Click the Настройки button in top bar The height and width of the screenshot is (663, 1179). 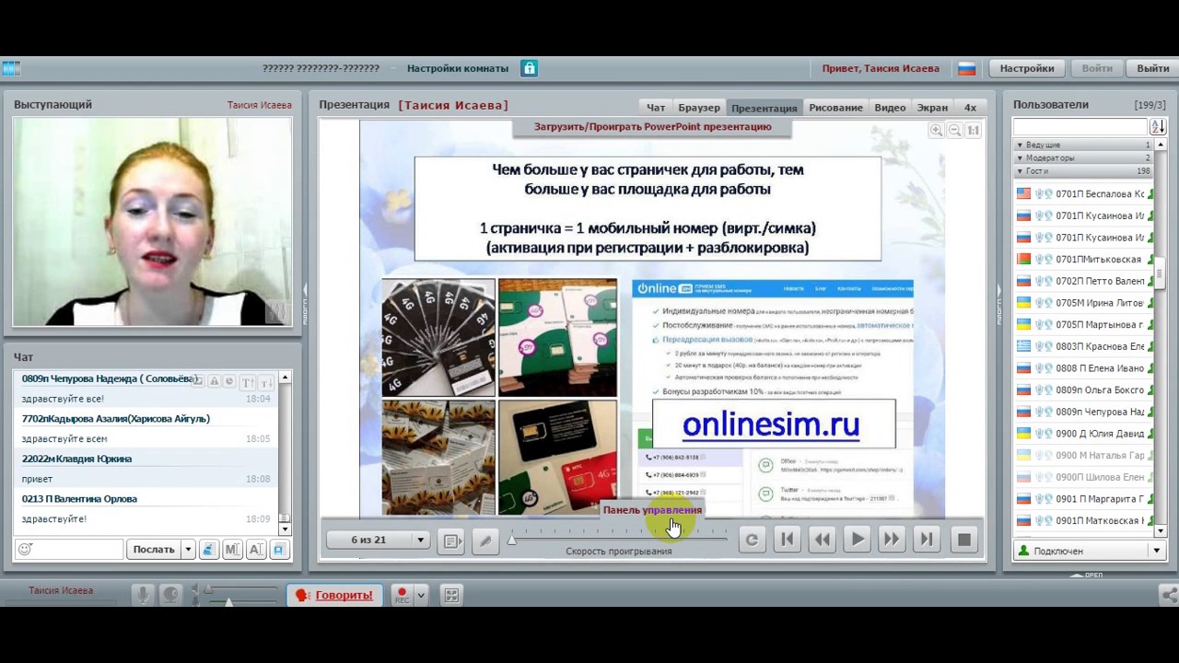click(1027, 68)
